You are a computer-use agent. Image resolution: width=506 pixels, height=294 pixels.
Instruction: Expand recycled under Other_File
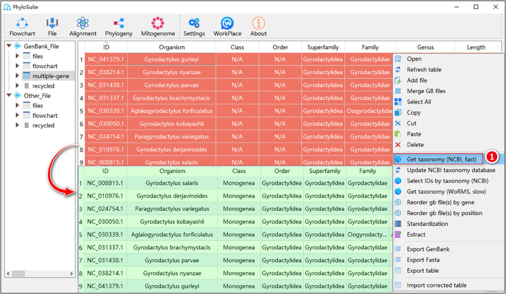pyautogui.click(x=17, y=125)
